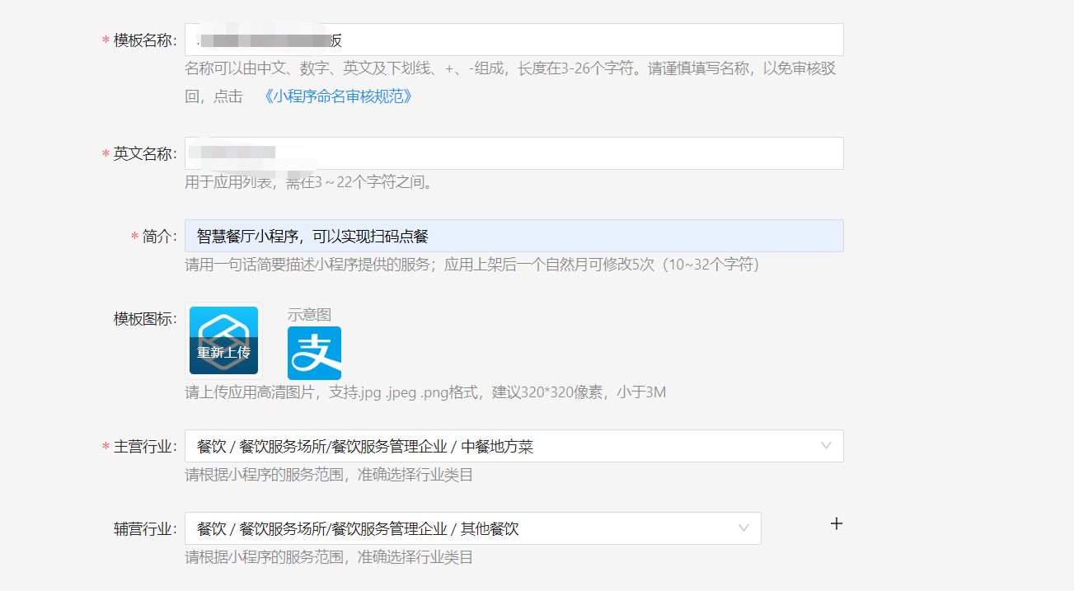Click the Alipay 示意图 sample icon
Screen dimensions: 1074x591
coord(314,353)
